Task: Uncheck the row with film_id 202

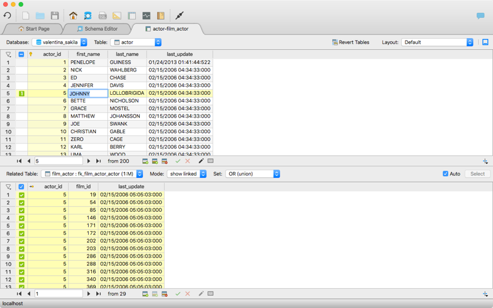Action: pyautogui.click(x=22, y=241)
